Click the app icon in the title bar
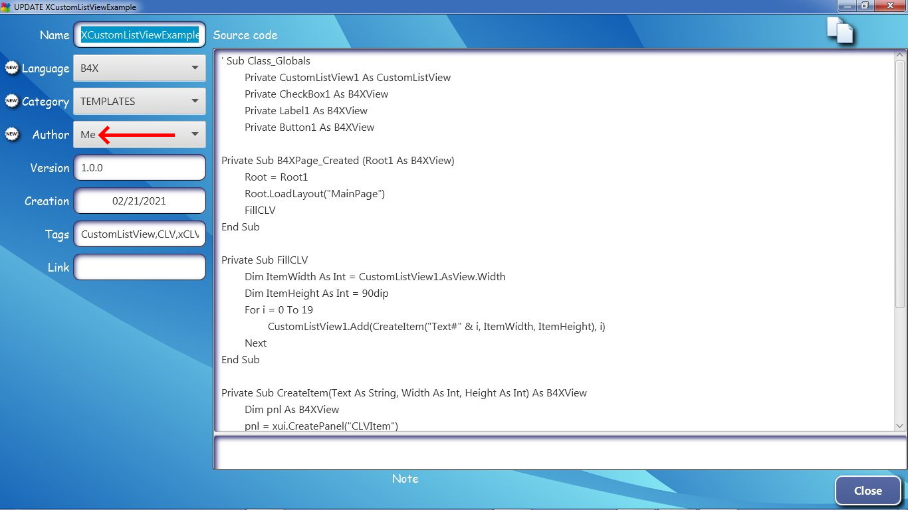 (6, 7)
